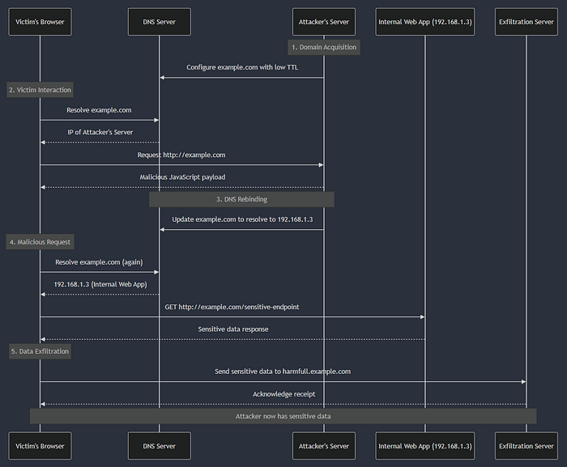Image resolution: width=567 pixels, height=467 pixels.
Task: Select the "4. Malicious Request" note
Action: pos(40,242)
